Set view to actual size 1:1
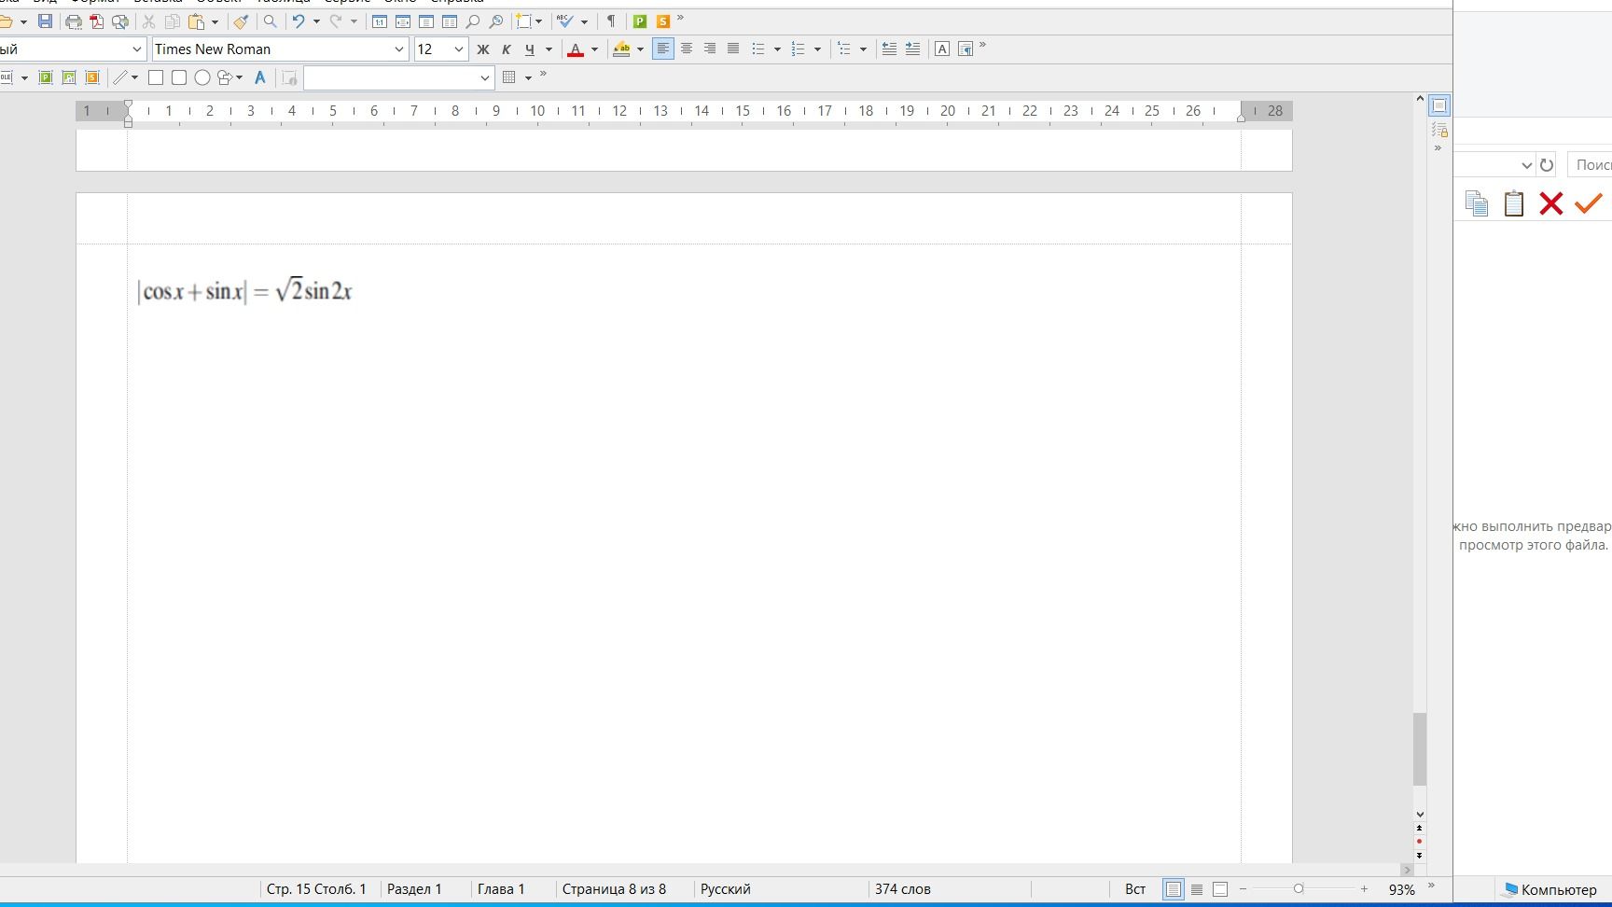Screen dimensions: 1612x907 click(x=380, y=21)
